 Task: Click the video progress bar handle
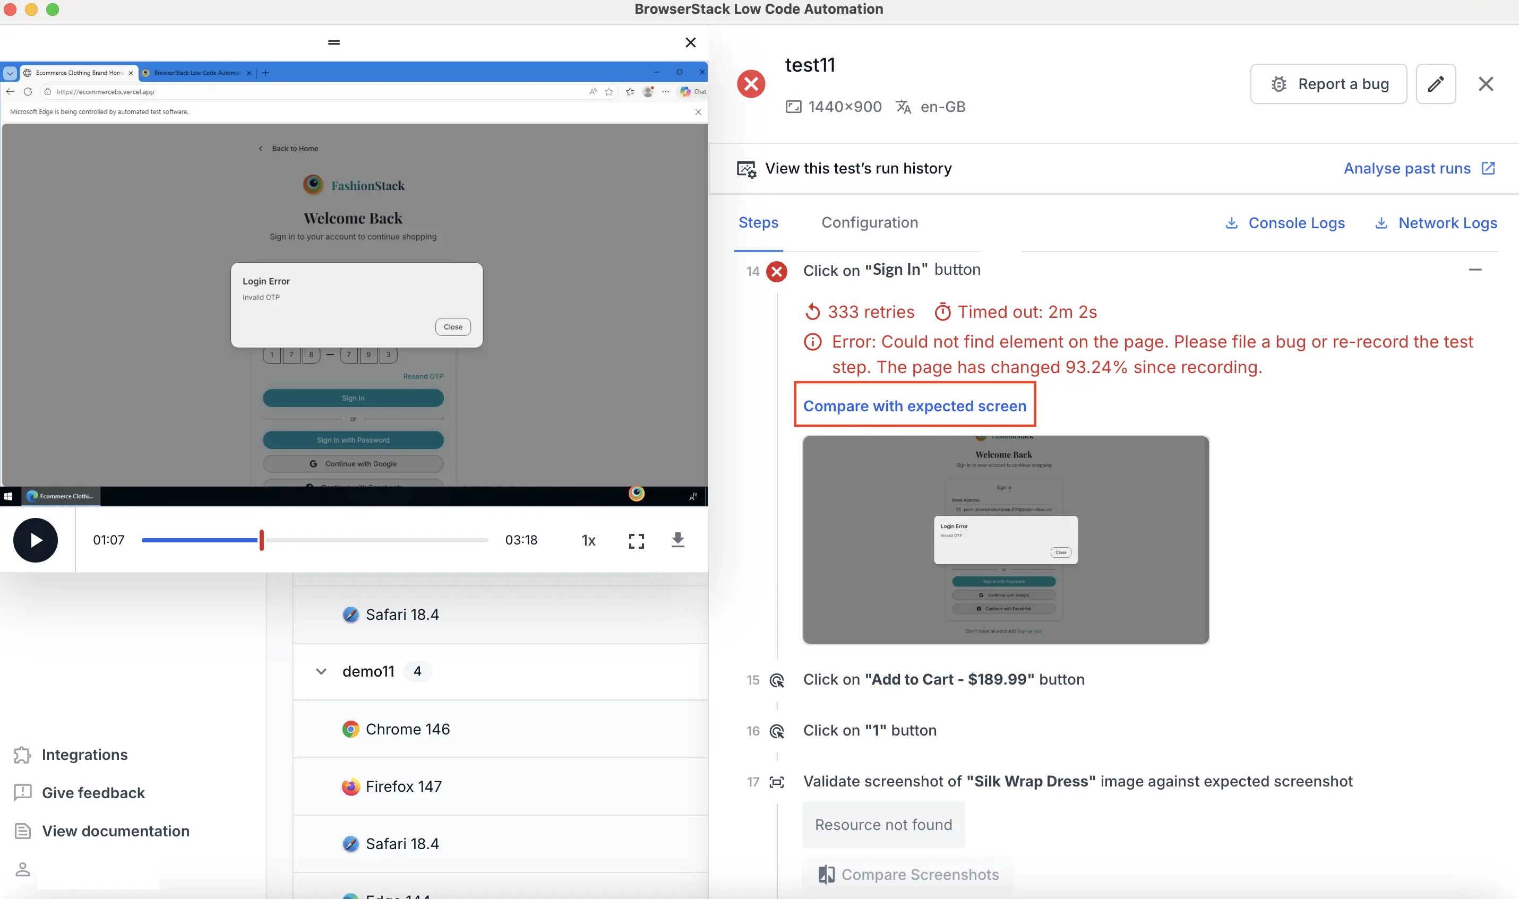[262, 540]
